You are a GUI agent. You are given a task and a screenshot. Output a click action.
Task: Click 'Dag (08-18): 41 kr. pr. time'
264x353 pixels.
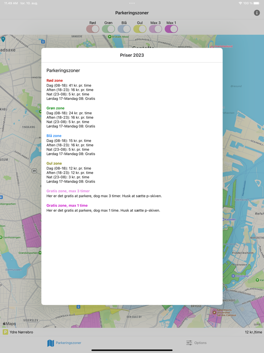69,85
